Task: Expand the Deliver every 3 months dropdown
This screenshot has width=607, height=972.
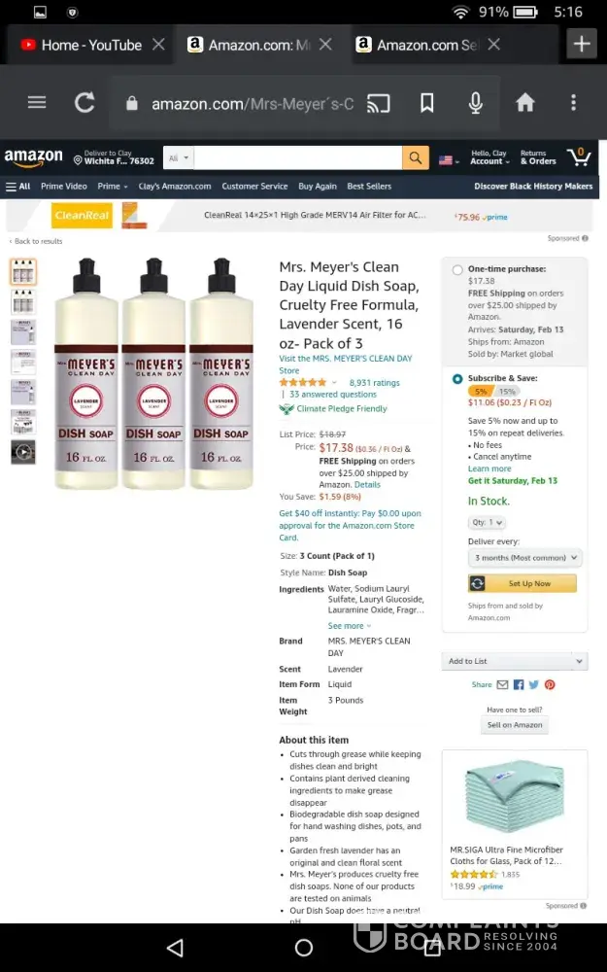Action: click(x=524, y=558)
